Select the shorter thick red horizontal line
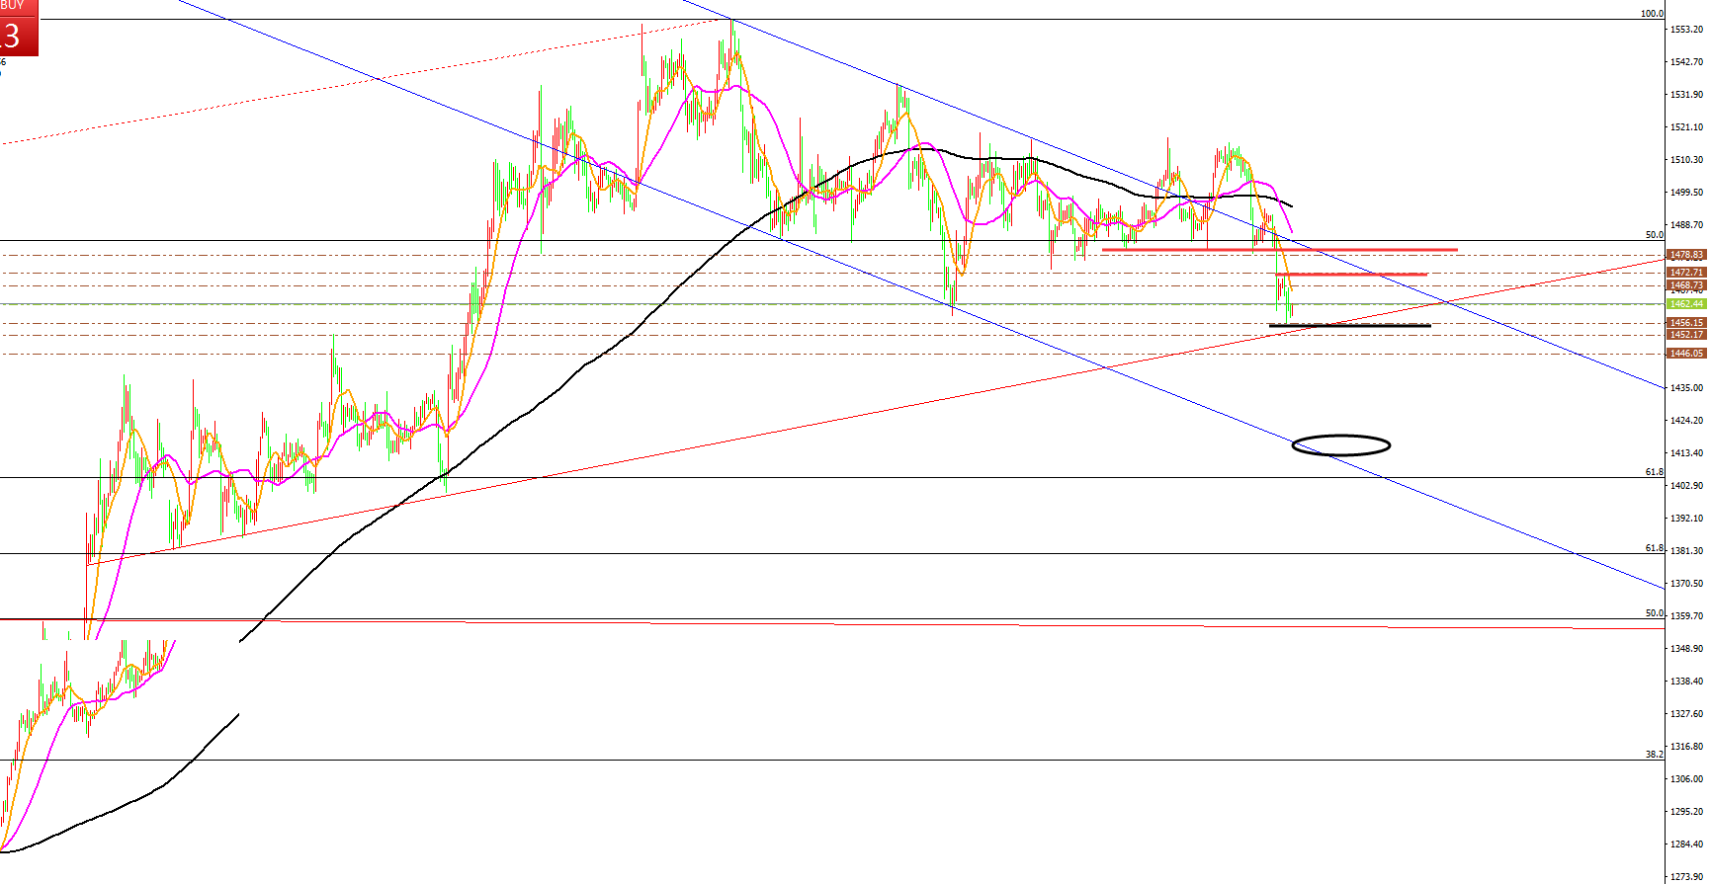 1351,275
